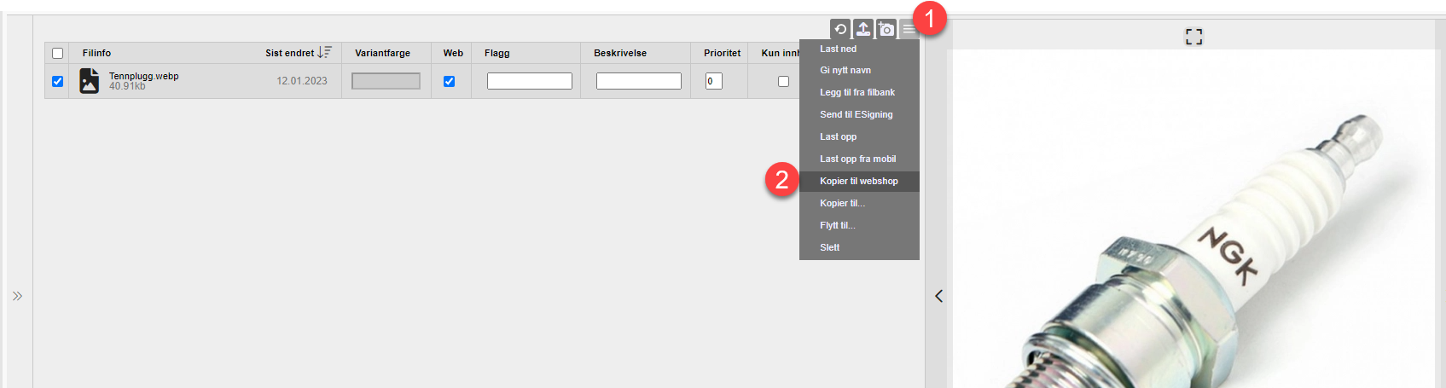Check the Kun innlogget checkbox for Tennplugg.webp

point(783,81)
